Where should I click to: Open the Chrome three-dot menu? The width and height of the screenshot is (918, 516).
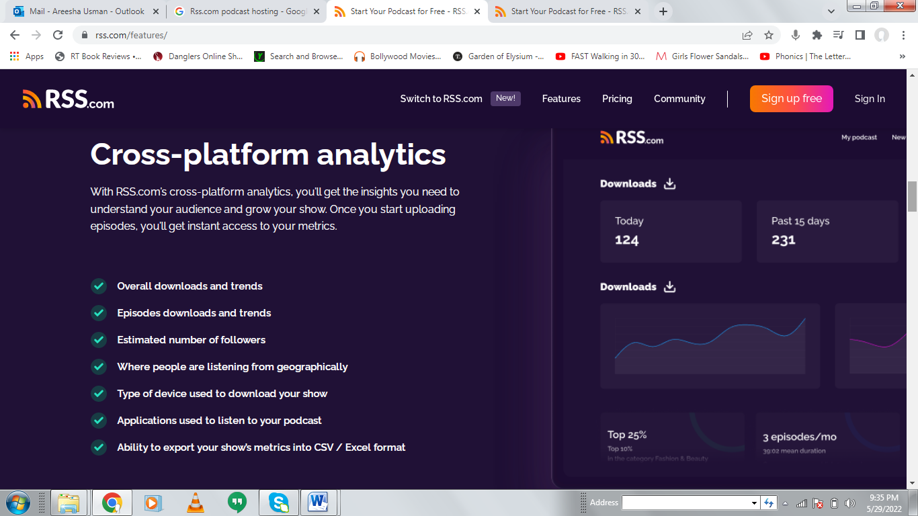[903, 35]
